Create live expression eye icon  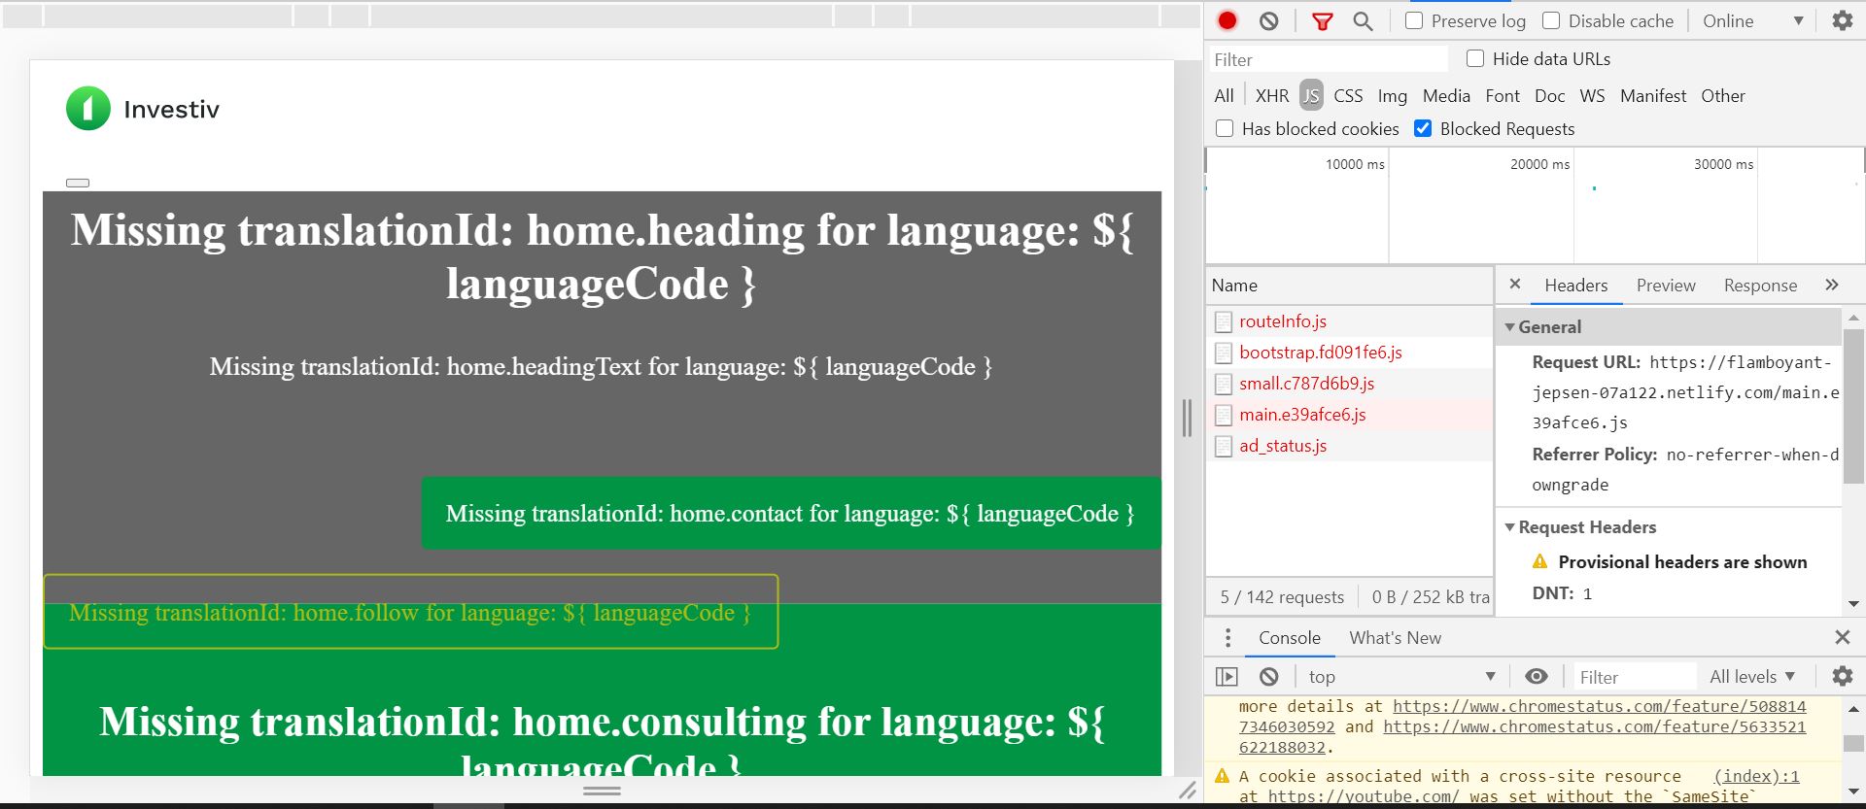coord(1537,676)
